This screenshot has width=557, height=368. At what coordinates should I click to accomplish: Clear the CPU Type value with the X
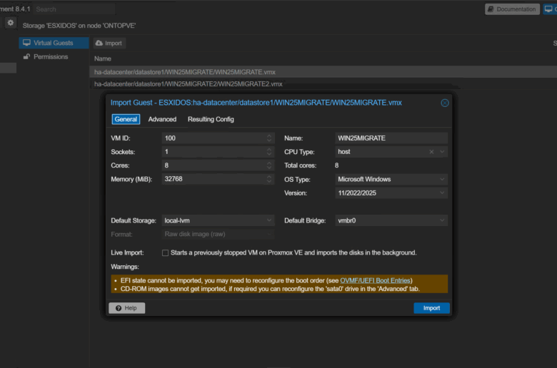coord(431,152)
